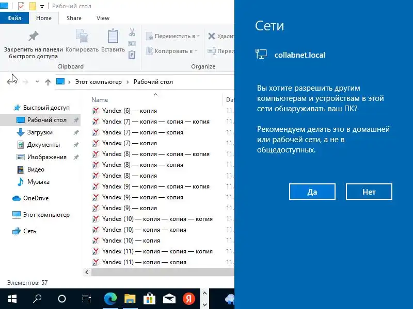Click the horizontal scrollbar track
The height and width of the screenshot is (309, 413).
pyautogui.click(x=163, y=272)
